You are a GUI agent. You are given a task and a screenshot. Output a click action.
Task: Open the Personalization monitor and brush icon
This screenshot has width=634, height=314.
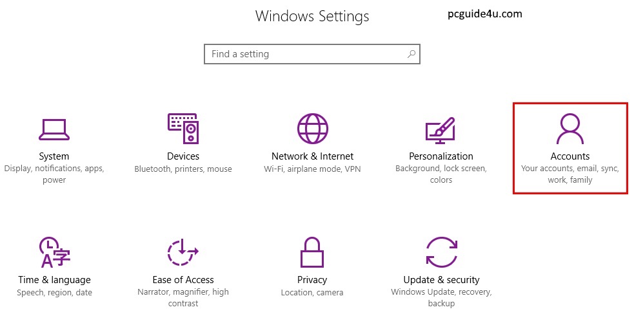441,129
